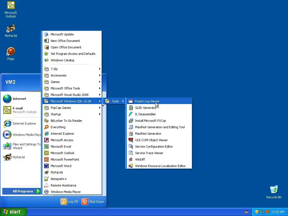Screen dimensions: 288x216
Task: Click the Service Trace Viewer icon
Action: [130, 153]
